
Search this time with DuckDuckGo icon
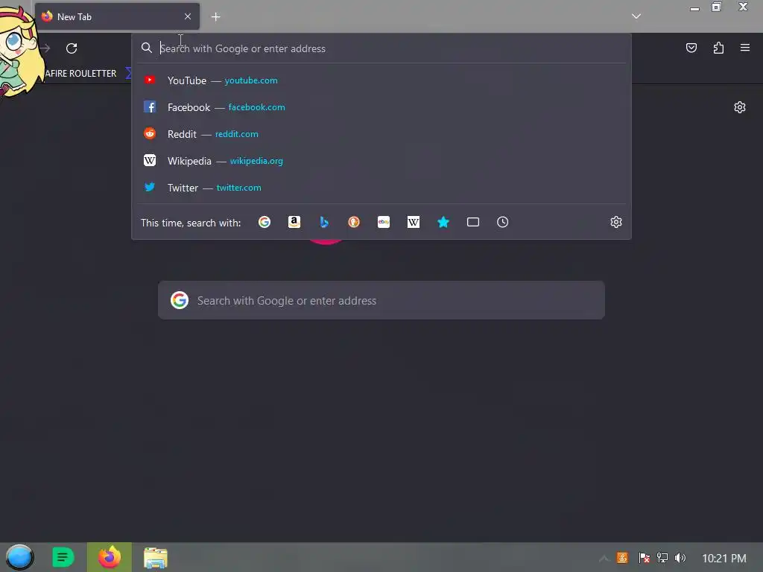point(354,222)
